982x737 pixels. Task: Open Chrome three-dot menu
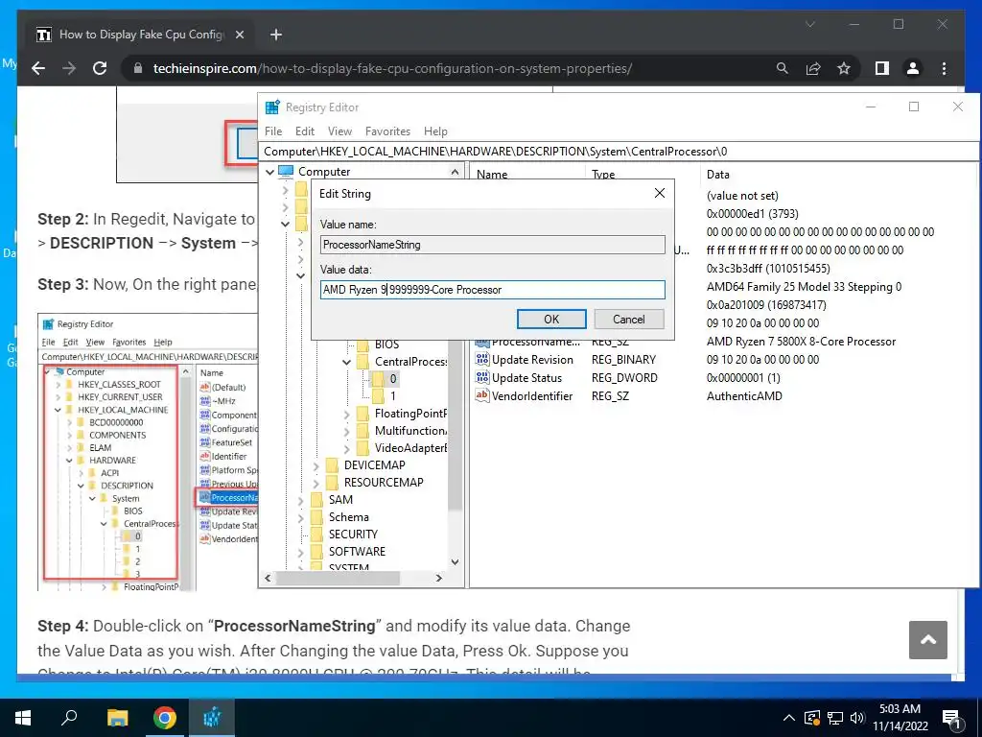pos(944,68)
